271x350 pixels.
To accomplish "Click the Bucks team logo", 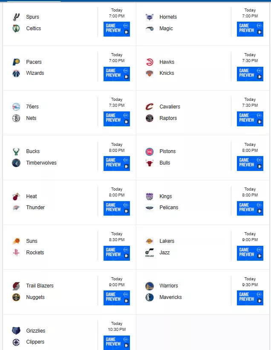I will tap(16, 151).
